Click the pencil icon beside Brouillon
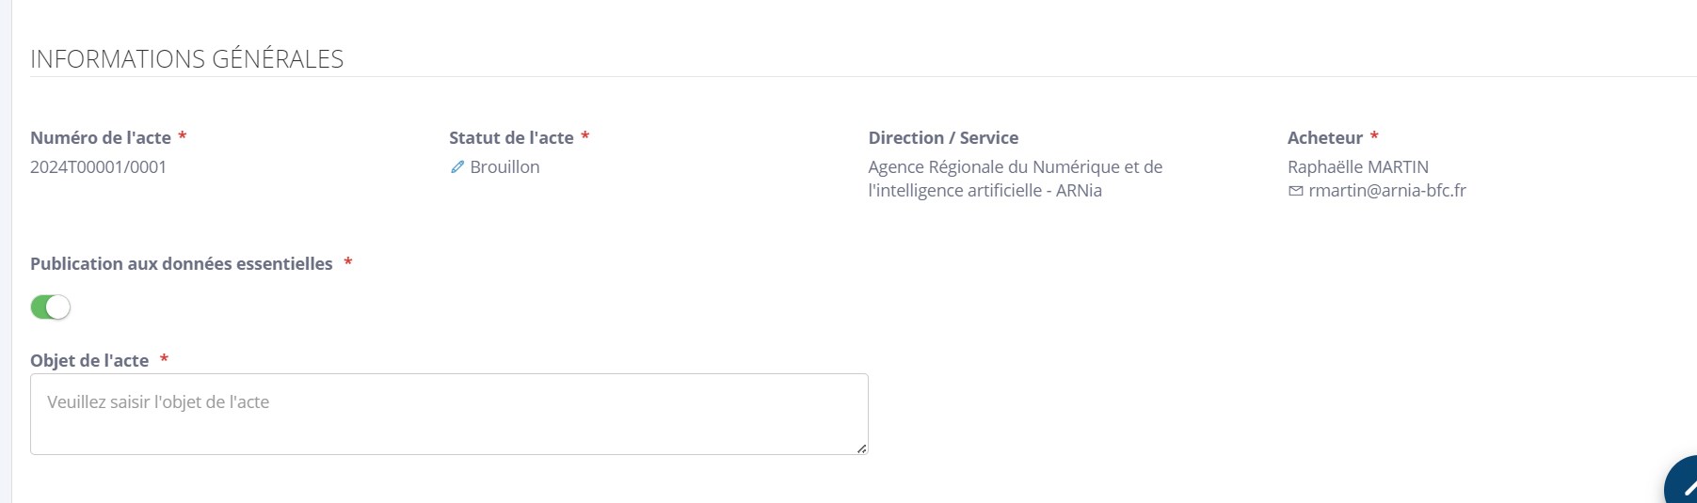 (457, 167)
